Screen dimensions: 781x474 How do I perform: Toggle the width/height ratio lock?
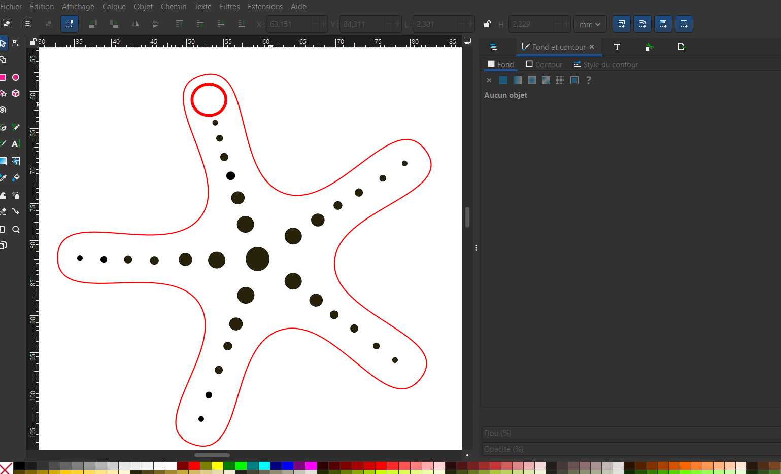tap(487, 24)
